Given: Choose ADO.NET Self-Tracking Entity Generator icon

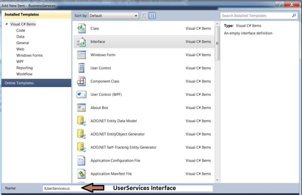Looking at the screenshot, I should tap(81, 148).
